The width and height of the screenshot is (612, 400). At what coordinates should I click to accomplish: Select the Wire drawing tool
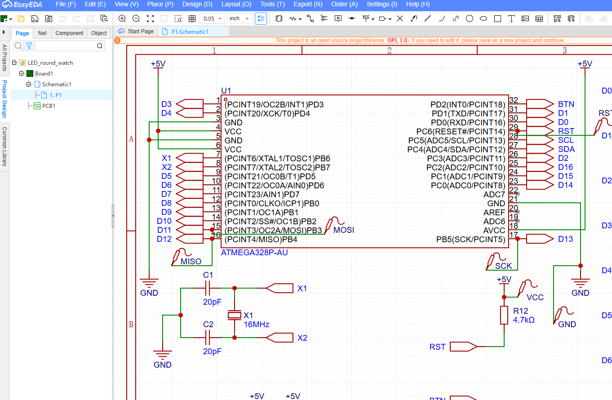(310, 18)
